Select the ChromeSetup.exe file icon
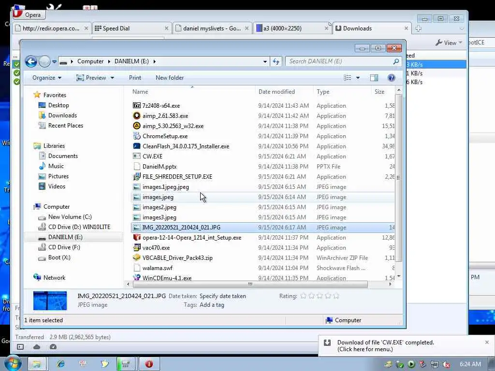Screen dimensions: 495x371 [x=136, y=136]
